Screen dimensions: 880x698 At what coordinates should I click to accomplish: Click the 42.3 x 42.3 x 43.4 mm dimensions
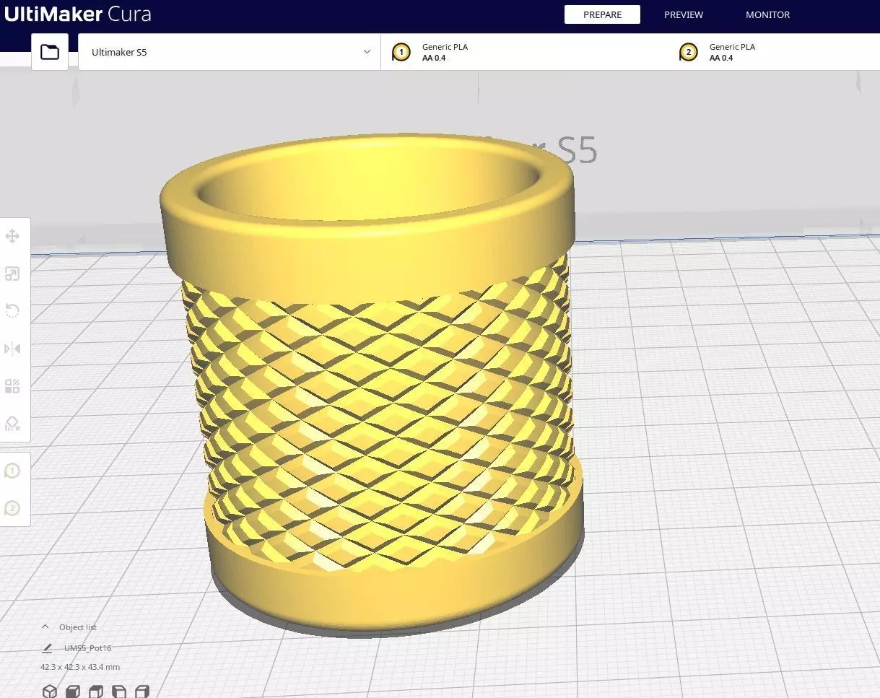[x=80, y=667]
